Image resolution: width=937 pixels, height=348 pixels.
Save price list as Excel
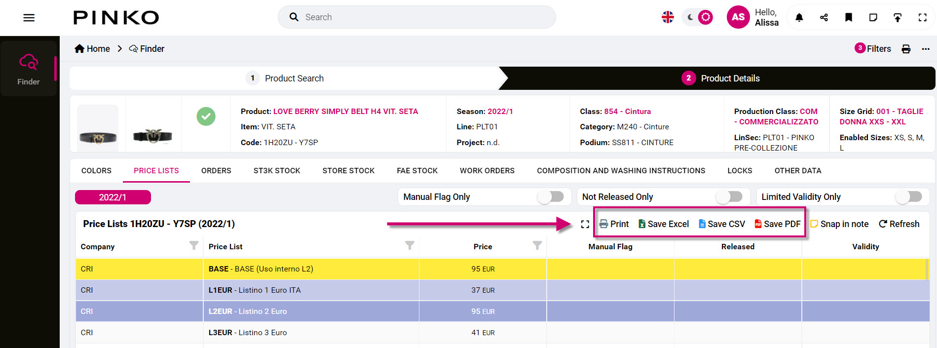[x=664, y=224]
